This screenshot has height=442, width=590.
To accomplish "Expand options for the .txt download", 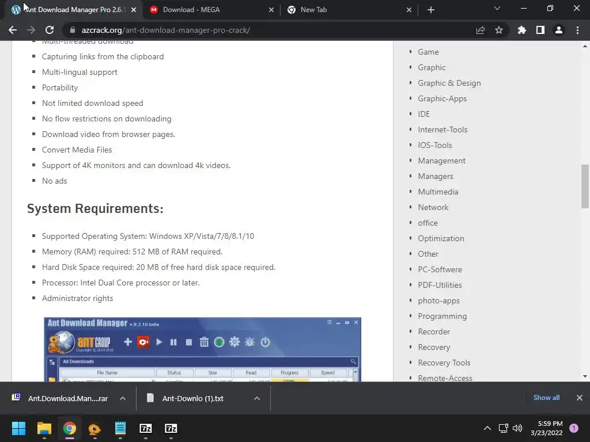I will point(257,398).
